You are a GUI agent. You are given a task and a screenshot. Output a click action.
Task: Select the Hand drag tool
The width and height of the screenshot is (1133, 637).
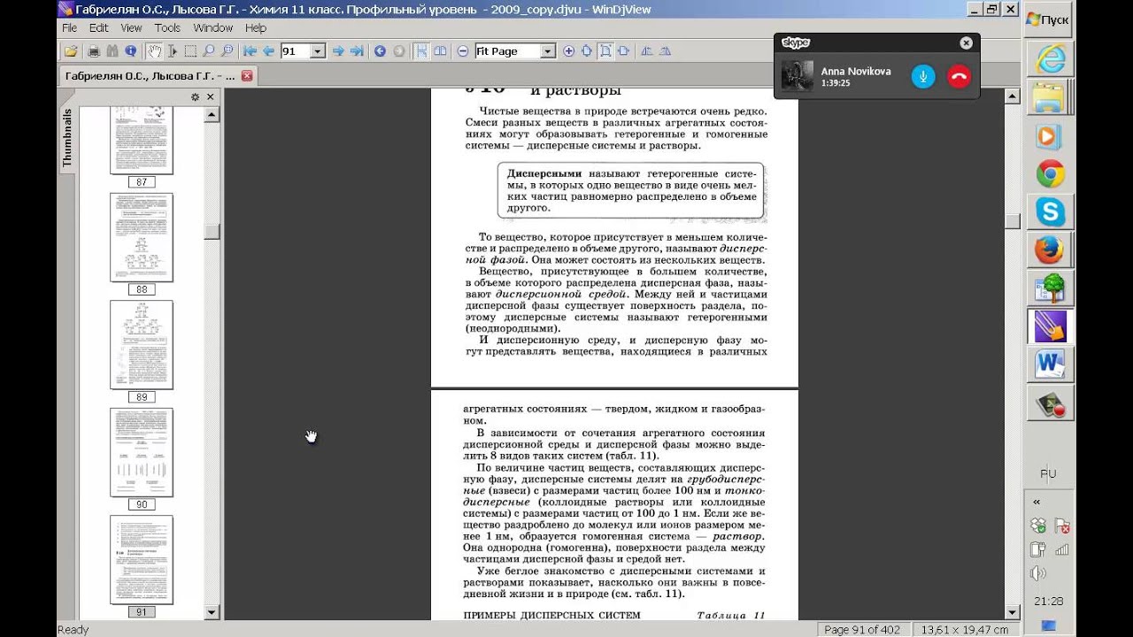154,51
